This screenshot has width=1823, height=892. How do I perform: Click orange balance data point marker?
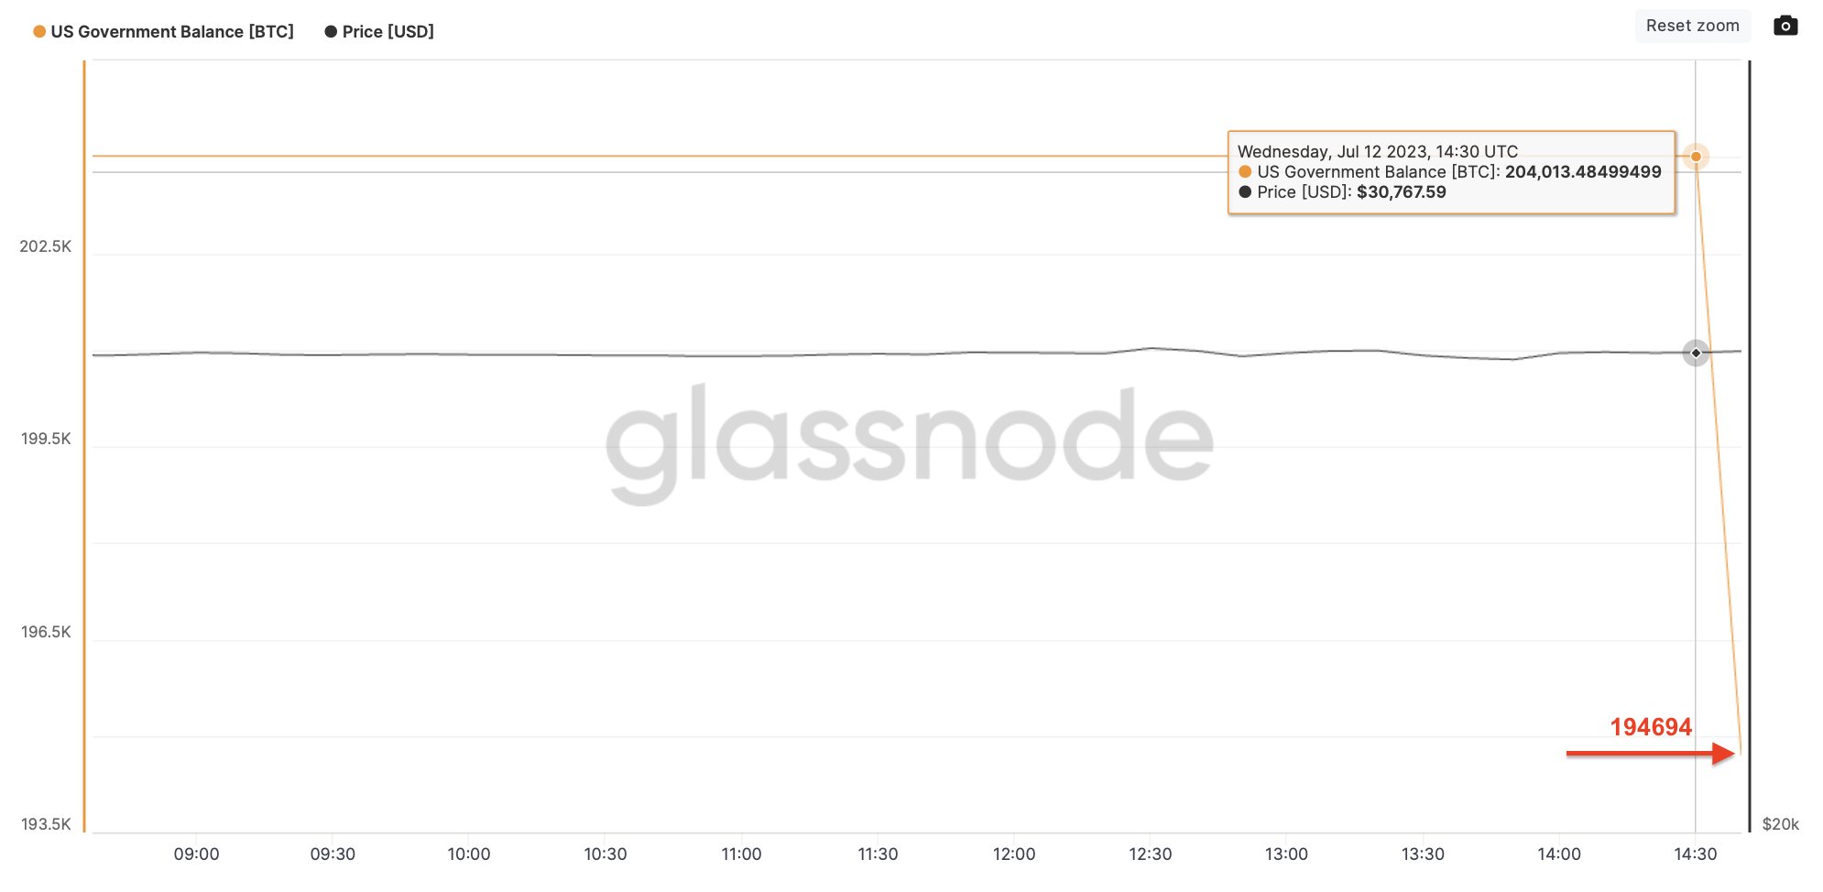coord(1696,158)
